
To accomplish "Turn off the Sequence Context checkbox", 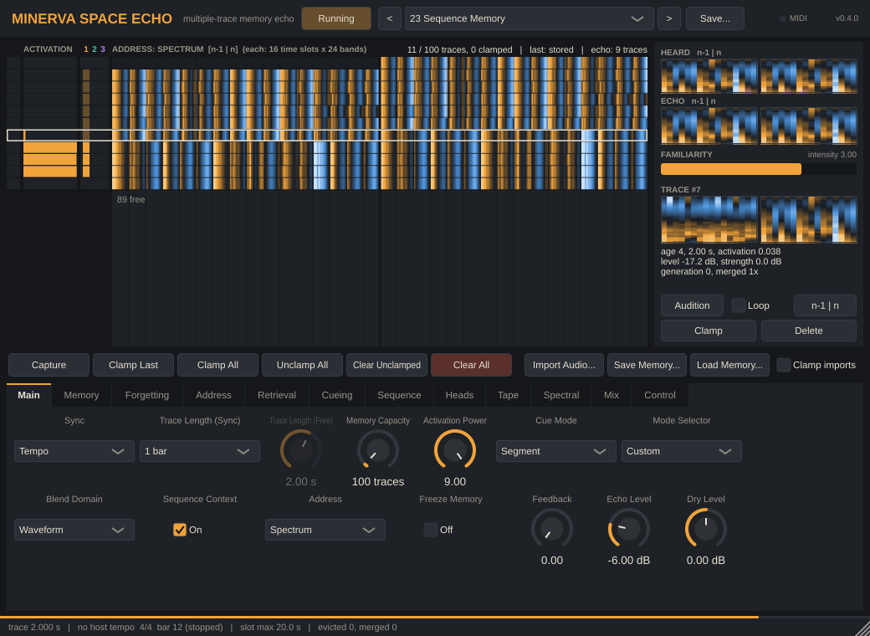I will [x=180, y=530].
